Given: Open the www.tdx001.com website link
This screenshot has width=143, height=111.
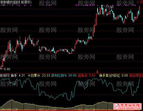Looking at the screenshot, I should [130, 108].
